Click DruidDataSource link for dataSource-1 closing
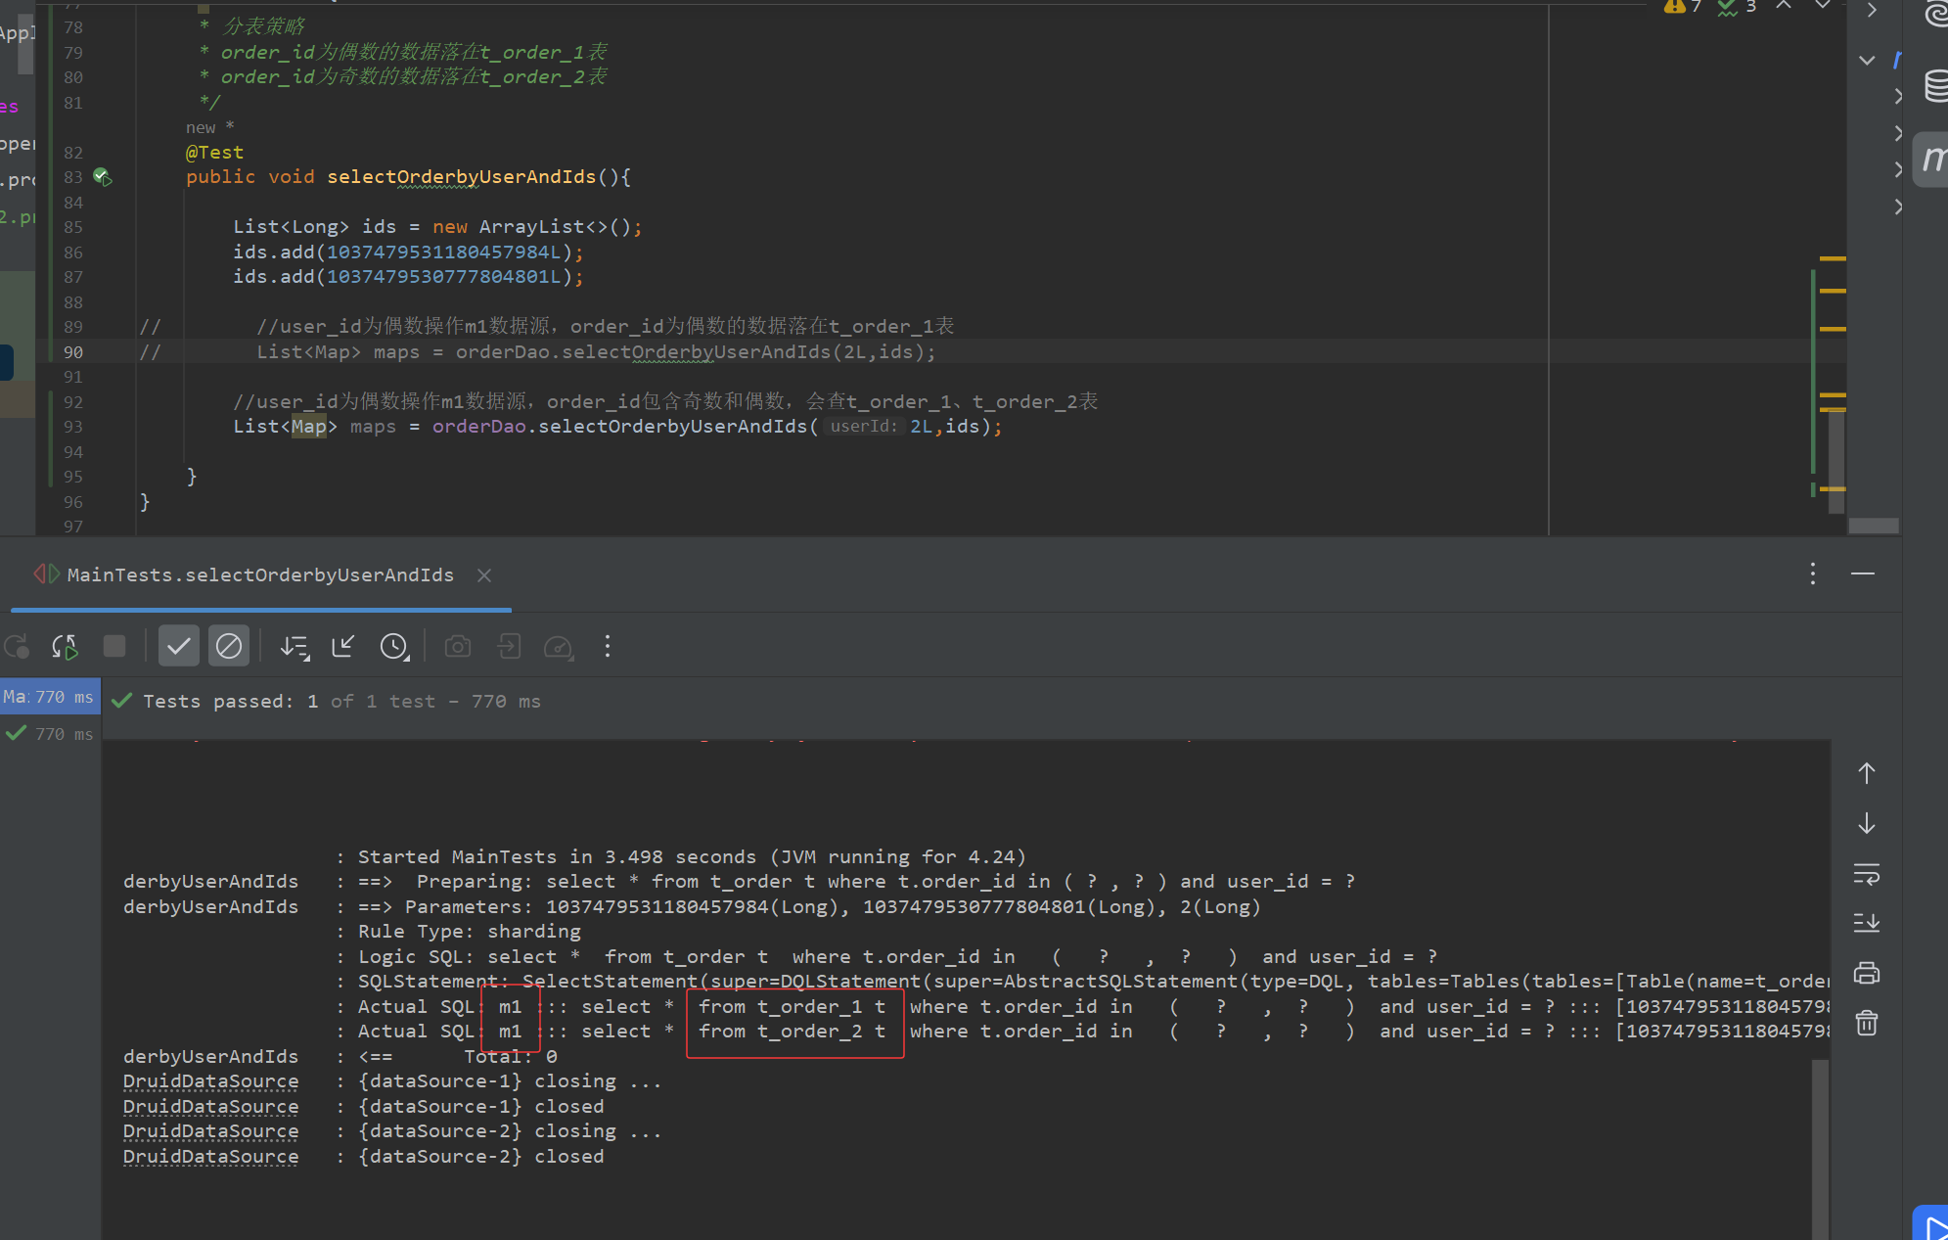 coord(210,1081)
